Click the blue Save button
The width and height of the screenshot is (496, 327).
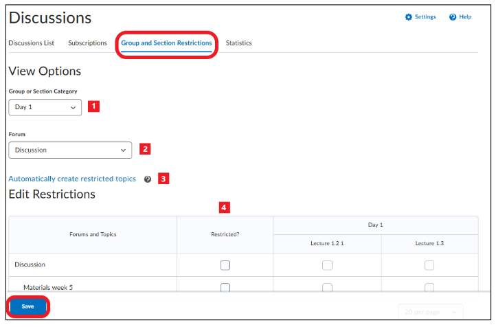[x=28, y=306]
